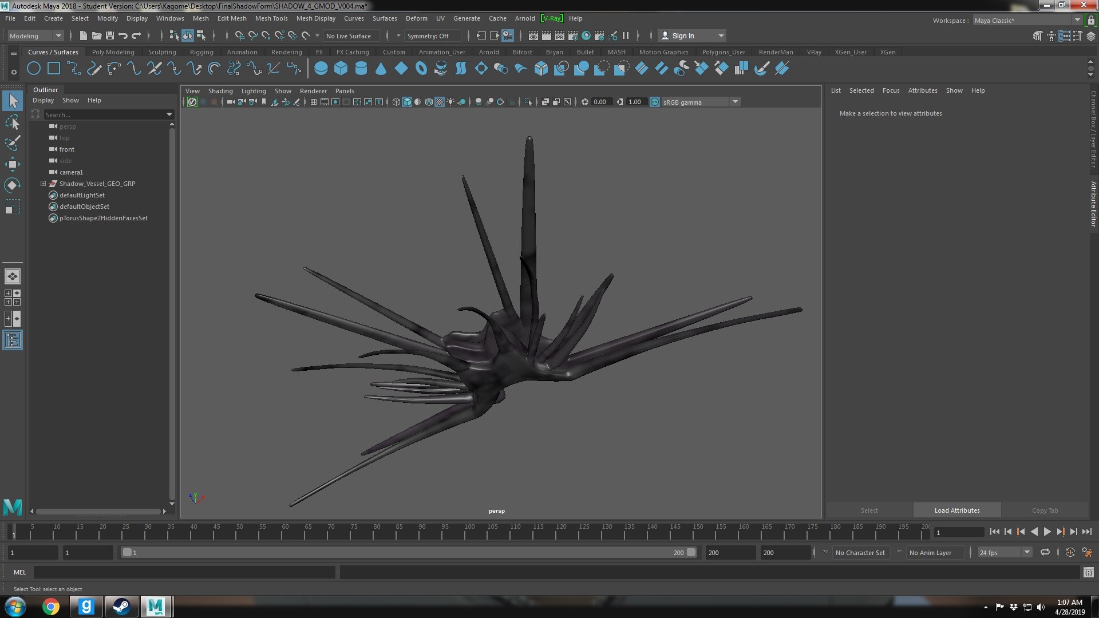Screen dimensions: 1099x618
Task: Click the polygon sphere shelf icon
Action: [321, 69]
